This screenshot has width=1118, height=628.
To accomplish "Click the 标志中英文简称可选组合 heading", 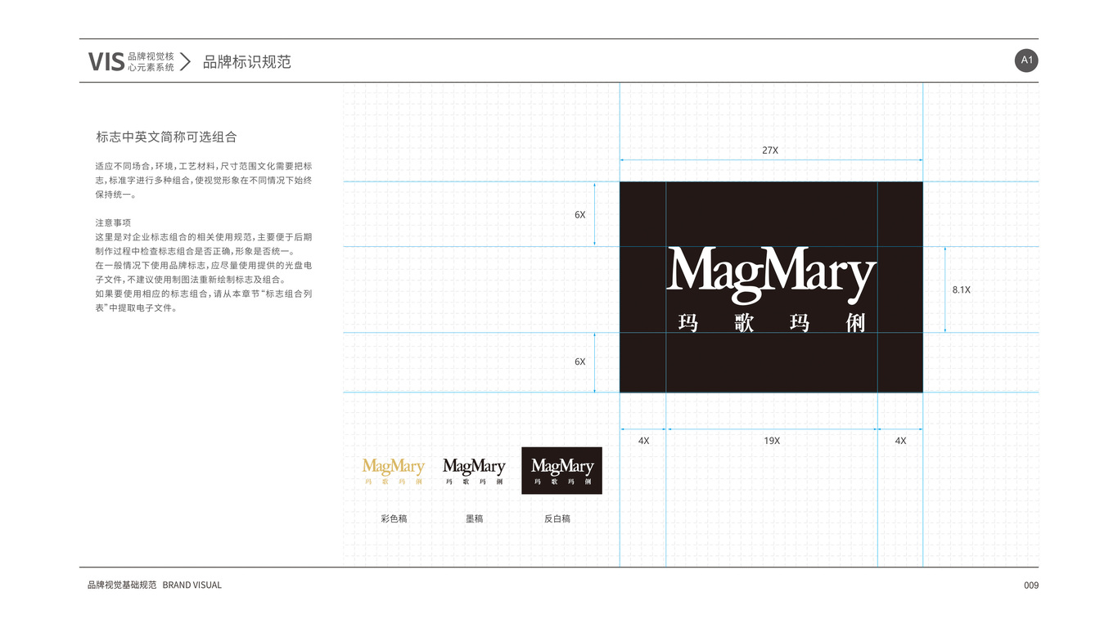I will (x=166, y=137).
